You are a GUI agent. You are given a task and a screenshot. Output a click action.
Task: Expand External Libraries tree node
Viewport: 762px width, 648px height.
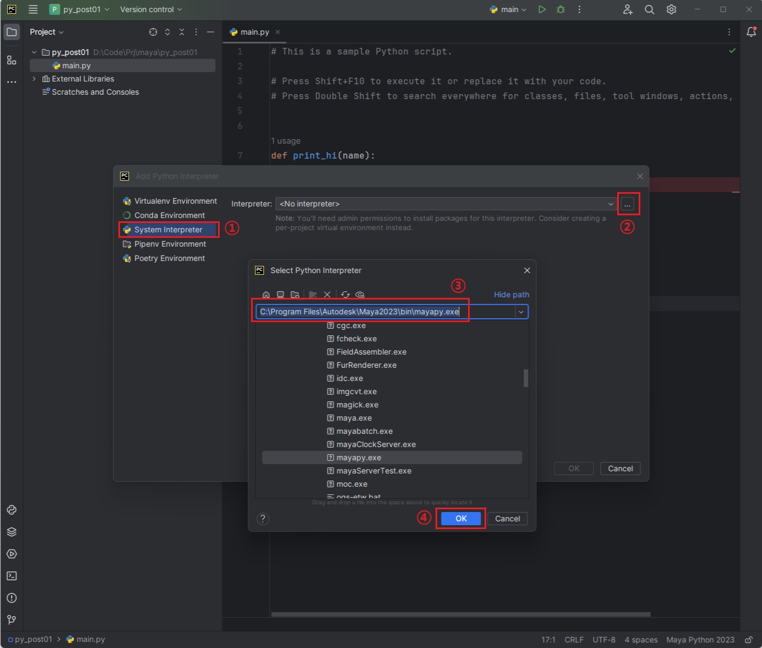coord(34,79)
